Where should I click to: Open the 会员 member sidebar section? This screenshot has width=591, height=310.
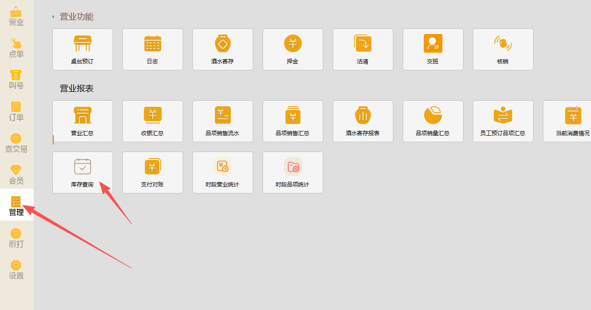click(16, 175)
